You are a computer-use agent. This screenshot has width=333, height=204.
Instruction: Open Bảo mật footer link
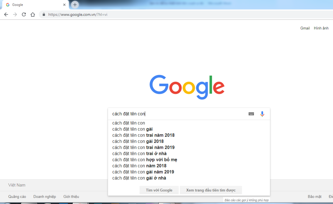315,197
